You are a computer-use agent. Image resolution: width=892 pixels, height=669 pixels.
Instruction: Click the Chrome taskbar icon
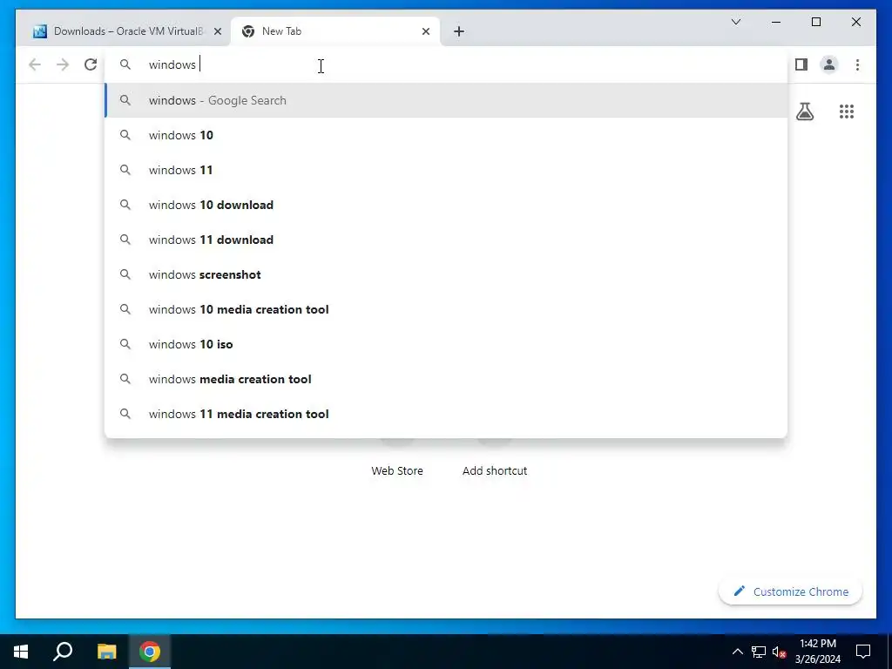150,652
